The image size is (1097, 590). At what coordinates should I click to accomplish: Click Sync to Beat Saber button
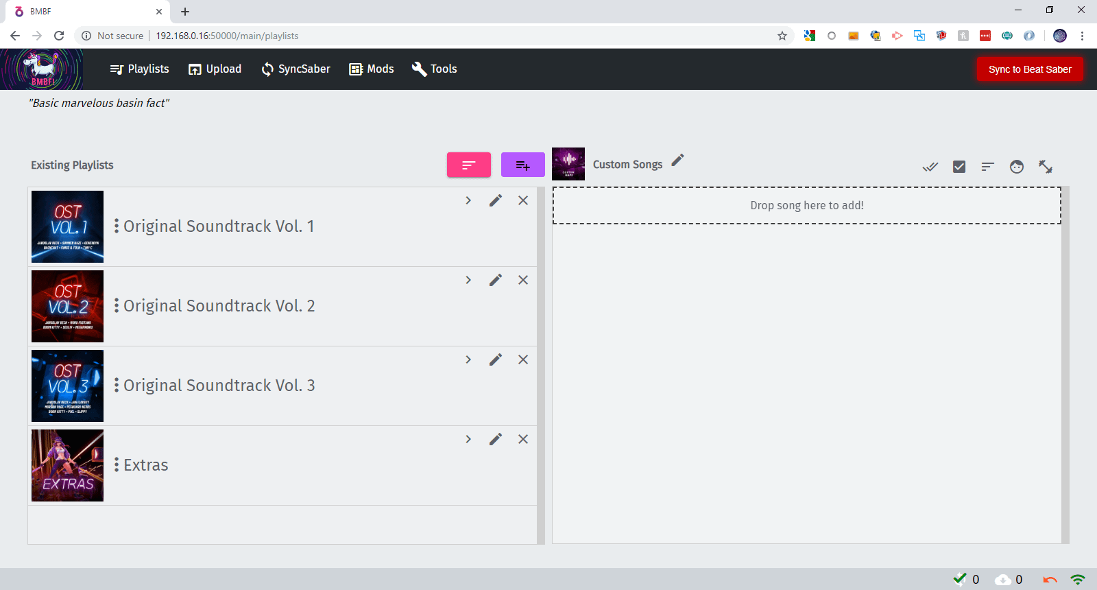tap(1030, 69)
